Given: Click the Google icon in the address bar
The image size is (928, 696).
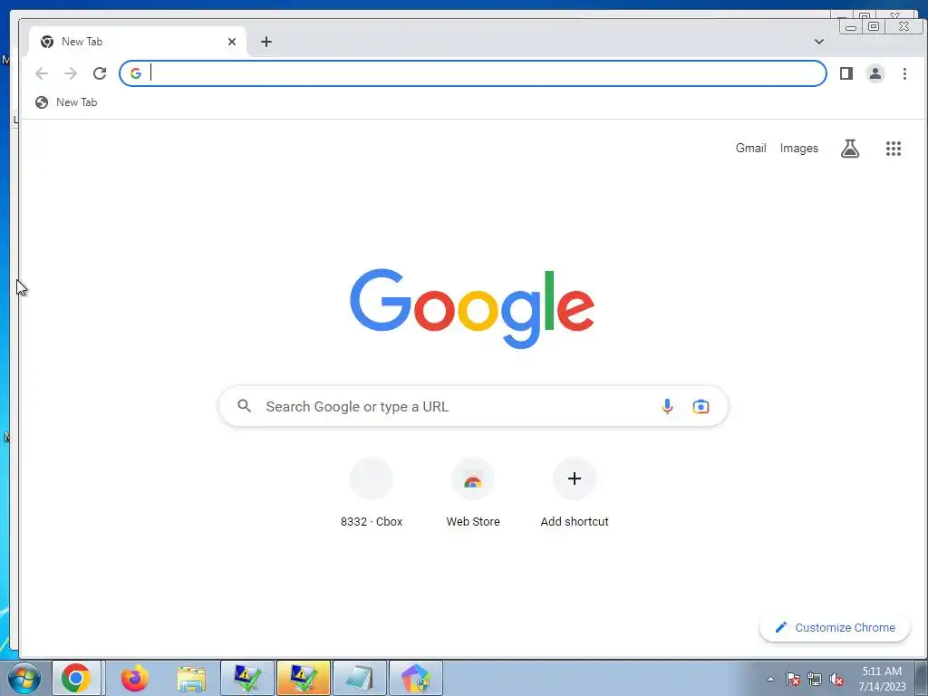Looking at the screenshot, I should tap(136, 73).
